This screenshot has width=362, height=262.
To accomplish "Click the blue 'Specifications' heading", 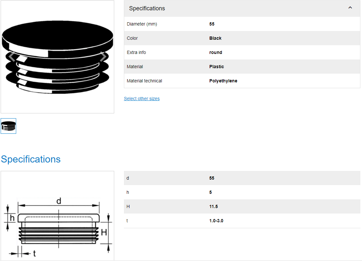I will click(x=31, y=159).
